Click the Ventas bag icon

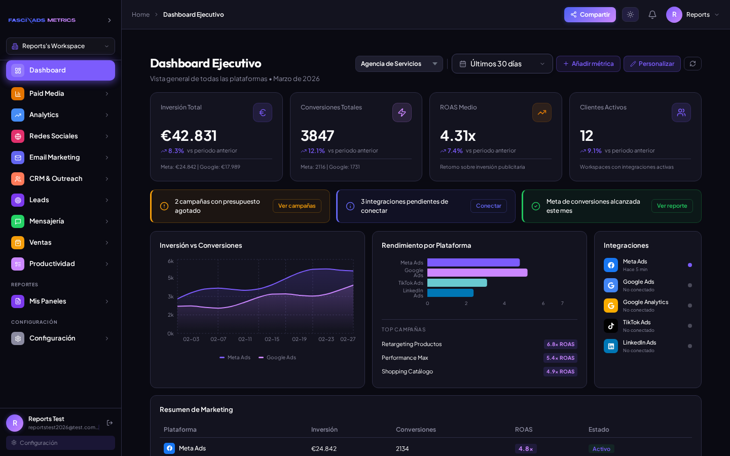(x=18, y=243)
